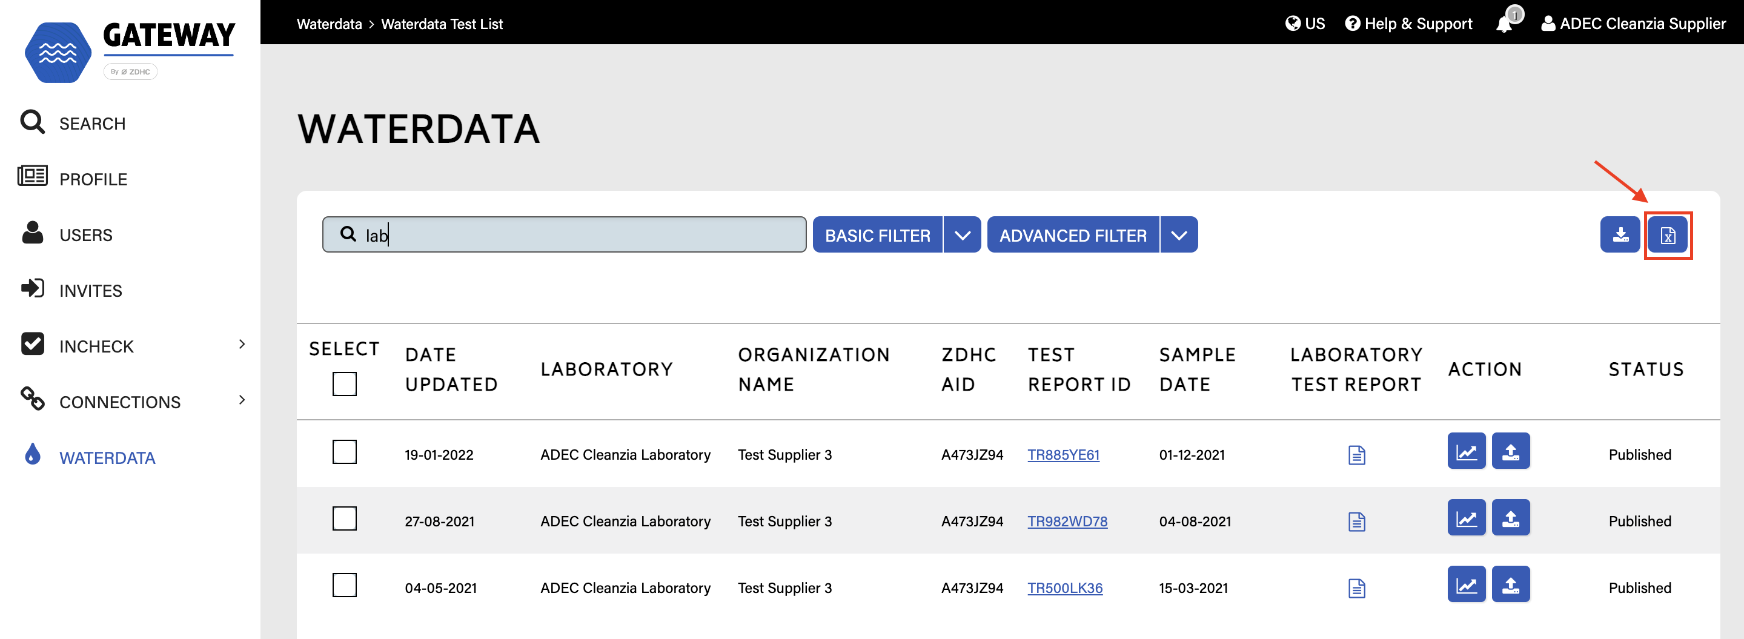Image resolution: width=1744 pixels, height=639 pixels.
Task: Open the USERS sidebar item
Action: pyautogui.click(x=86, y=235)
